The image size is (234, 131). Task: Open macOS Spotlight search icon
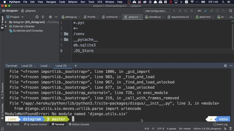(x=223, y=2)
